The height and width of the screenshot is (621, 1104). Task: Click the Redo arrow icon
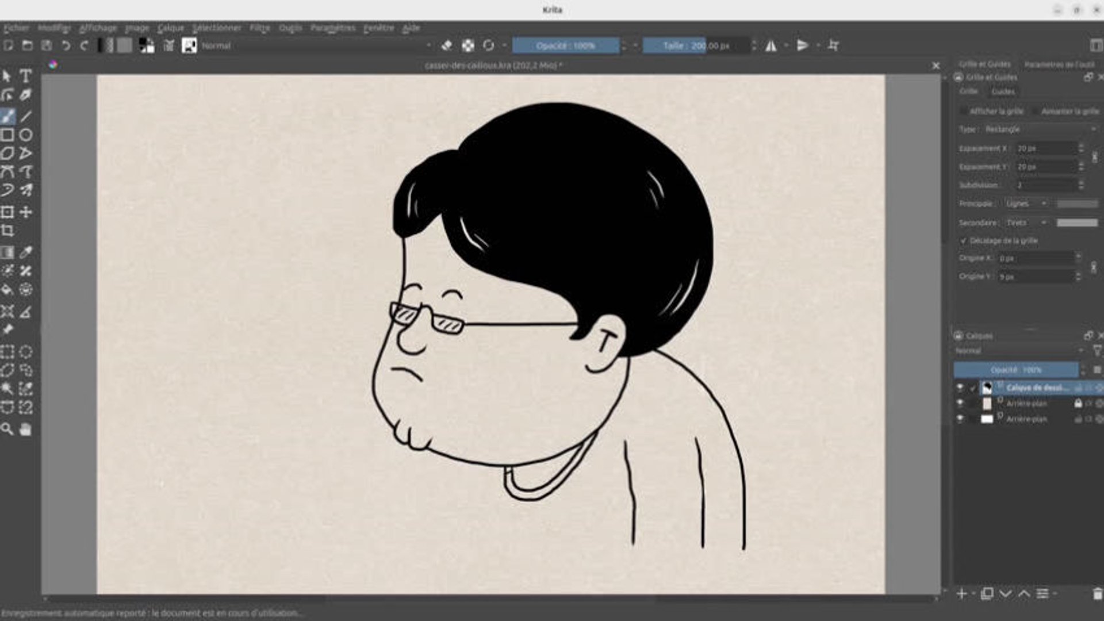tap(85, 45)
